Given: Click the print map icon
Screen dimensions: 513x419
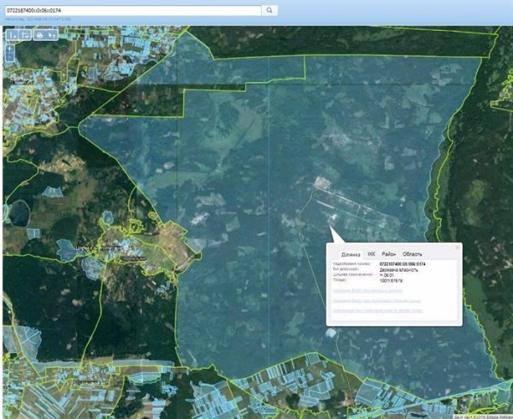Looking at the screenshot, I should pyautogui.click(x=39, y=35).
